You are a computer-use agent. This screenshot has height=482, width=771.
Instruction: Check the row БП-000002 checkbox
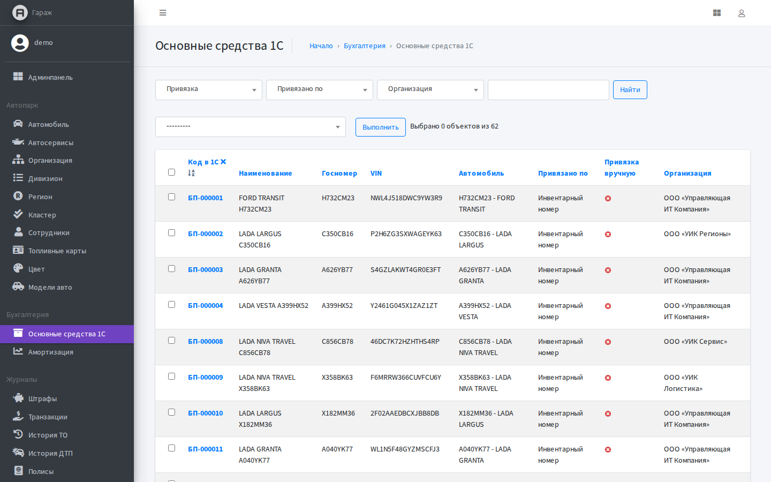(x=171, y=233)
